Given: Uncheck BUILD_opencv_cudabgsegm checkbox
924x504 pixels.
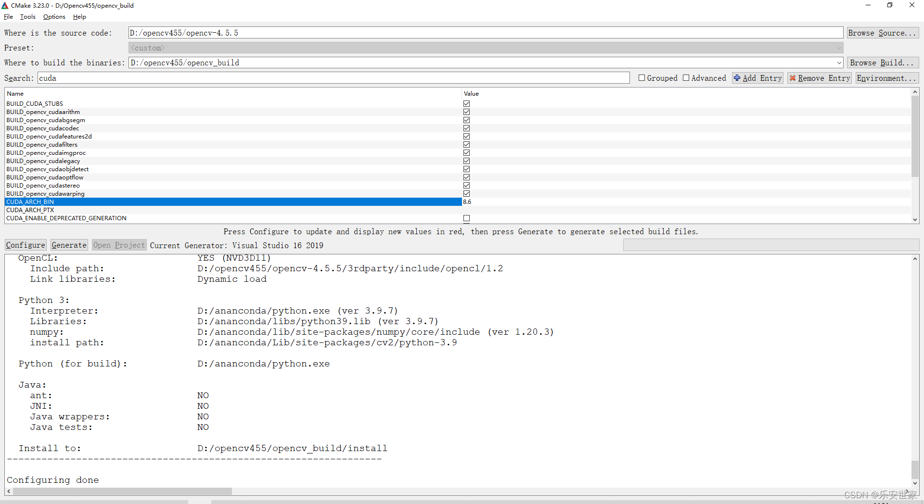Looking at the screenshot, I should (466, 120).
